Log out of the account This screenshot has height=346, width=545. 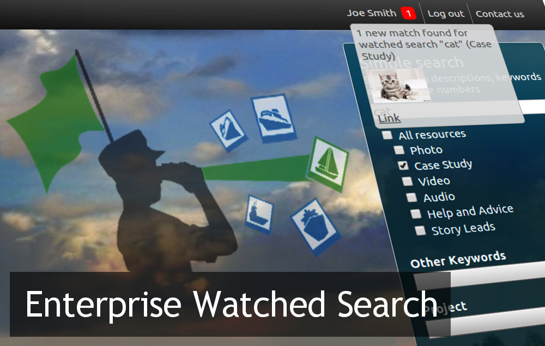click(x=446, y=14)
